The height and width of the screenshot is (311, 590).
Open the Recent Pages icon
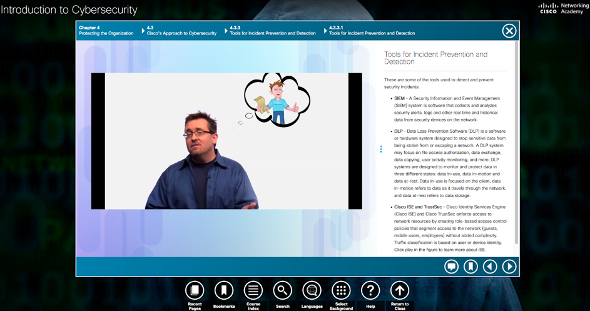point(195,290)
